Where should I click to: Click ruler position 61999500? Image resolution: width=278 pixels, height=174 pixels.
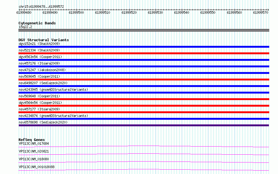click(77, 12)
